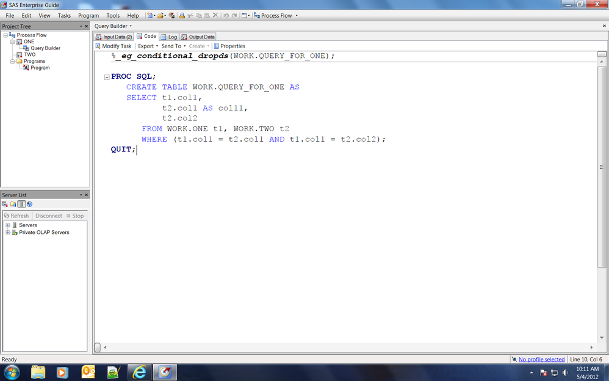Click the Stop button in Server List

click(x=75, y=216)
